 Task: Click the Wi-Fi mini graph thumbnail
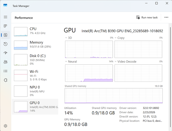(21, 75)
